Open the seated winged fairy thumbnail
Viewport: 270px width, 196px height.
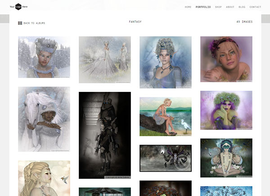tap(226, 158)
